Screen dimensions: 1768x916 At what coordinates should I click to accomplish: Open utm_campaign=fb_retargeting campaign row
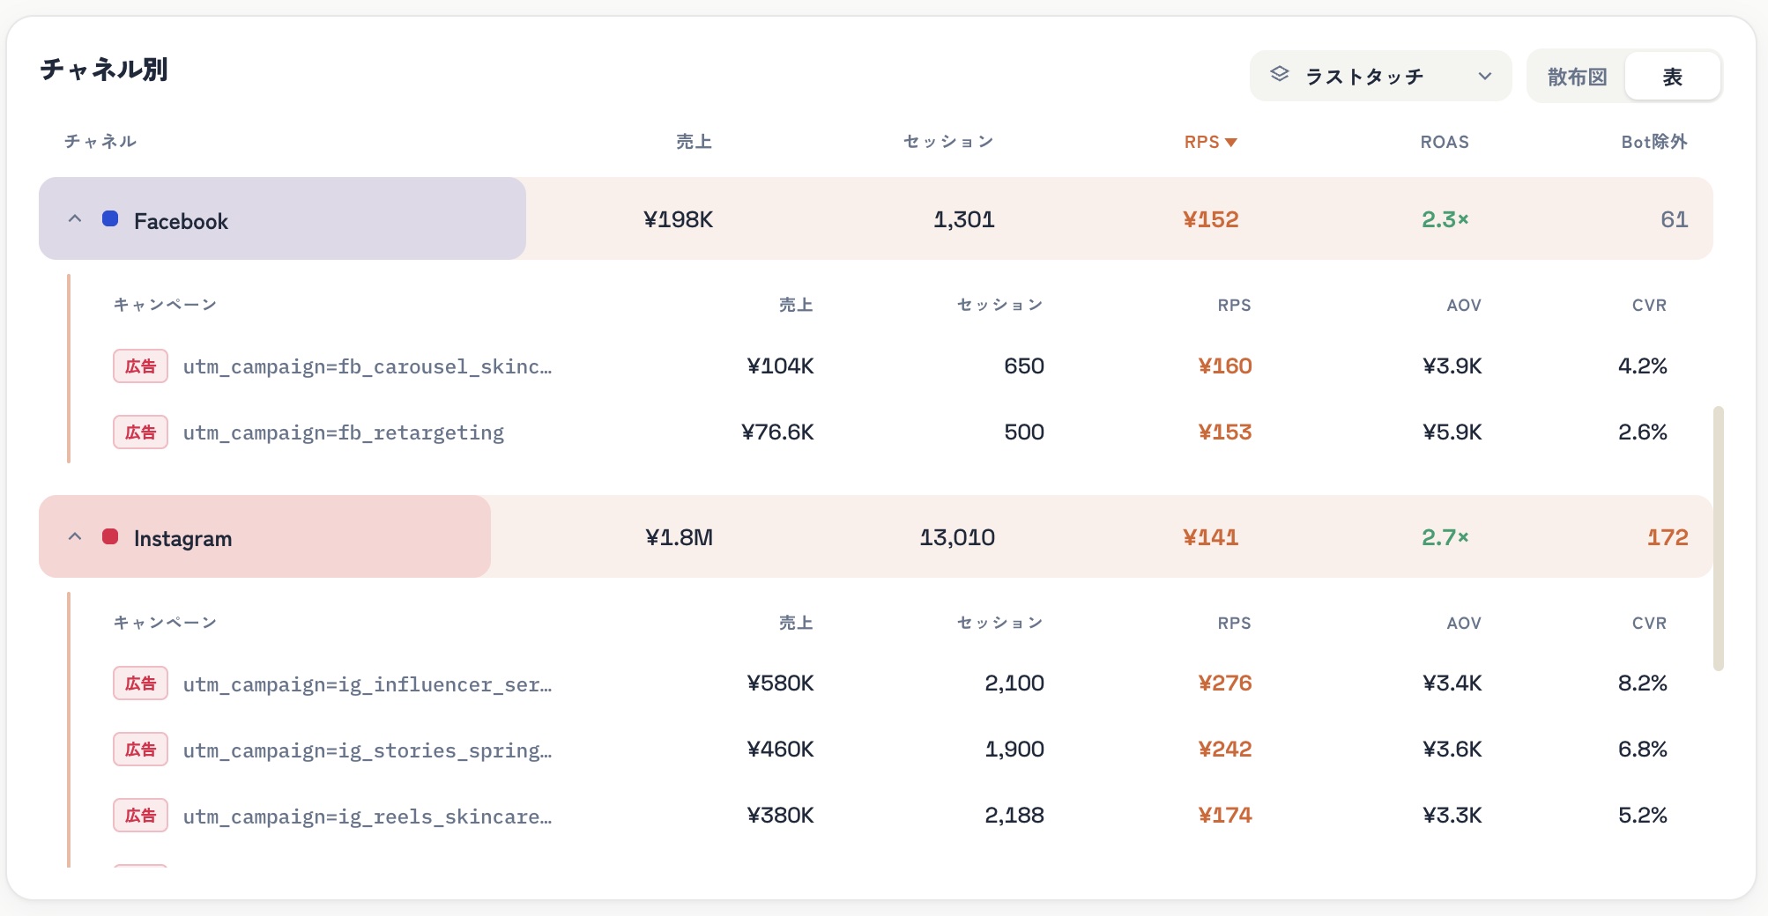click(x=344, y=432)
